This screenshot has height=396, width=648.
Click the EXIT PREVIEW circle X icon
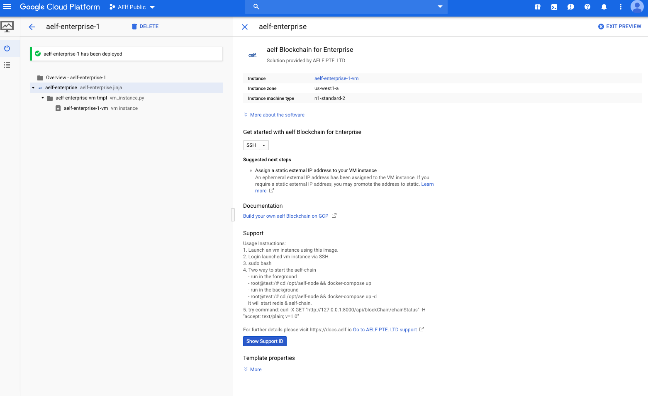coord(601,27)
